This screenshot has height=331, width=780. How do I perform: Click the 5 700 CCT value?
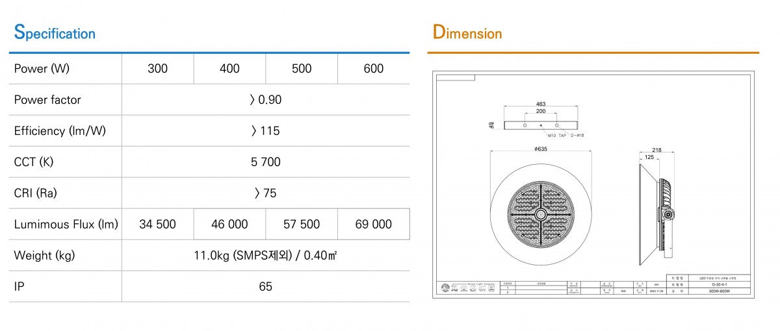(x=265, y=162)
